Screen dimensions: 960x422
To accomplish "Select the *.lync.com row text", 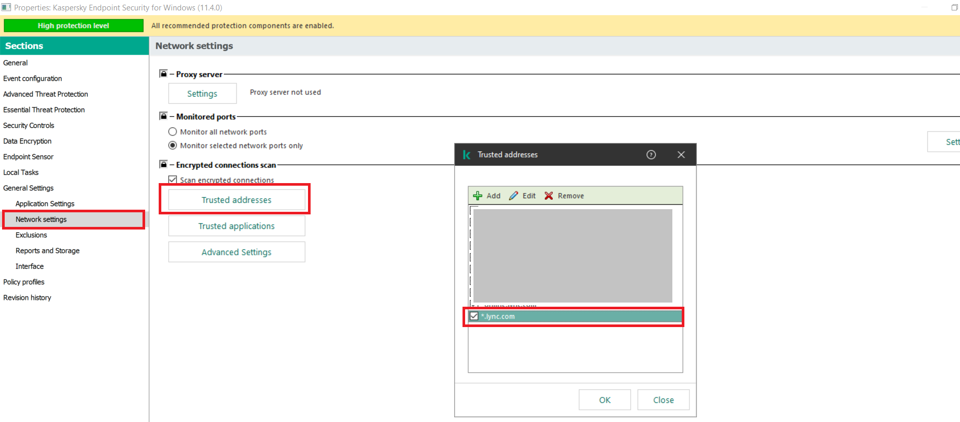I will (498, 316).
